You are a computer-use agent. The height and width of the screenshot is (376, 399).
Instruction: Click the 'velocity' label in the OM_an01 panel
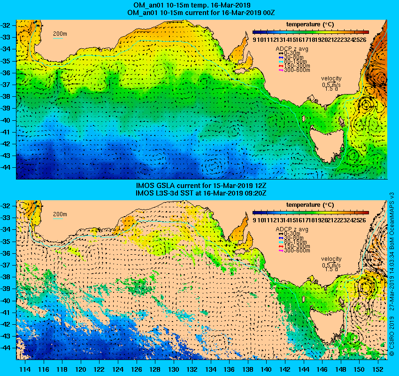pos(331,78)
